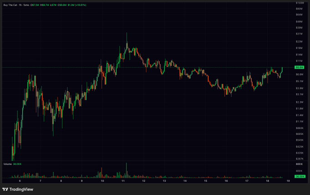
Task: Click the $335K price axis label
Action: coord(300,153)
